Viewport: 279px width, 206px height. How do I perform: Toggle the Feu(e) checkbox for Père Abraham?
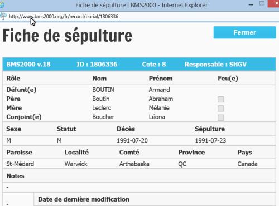click(x=221, y=99)
